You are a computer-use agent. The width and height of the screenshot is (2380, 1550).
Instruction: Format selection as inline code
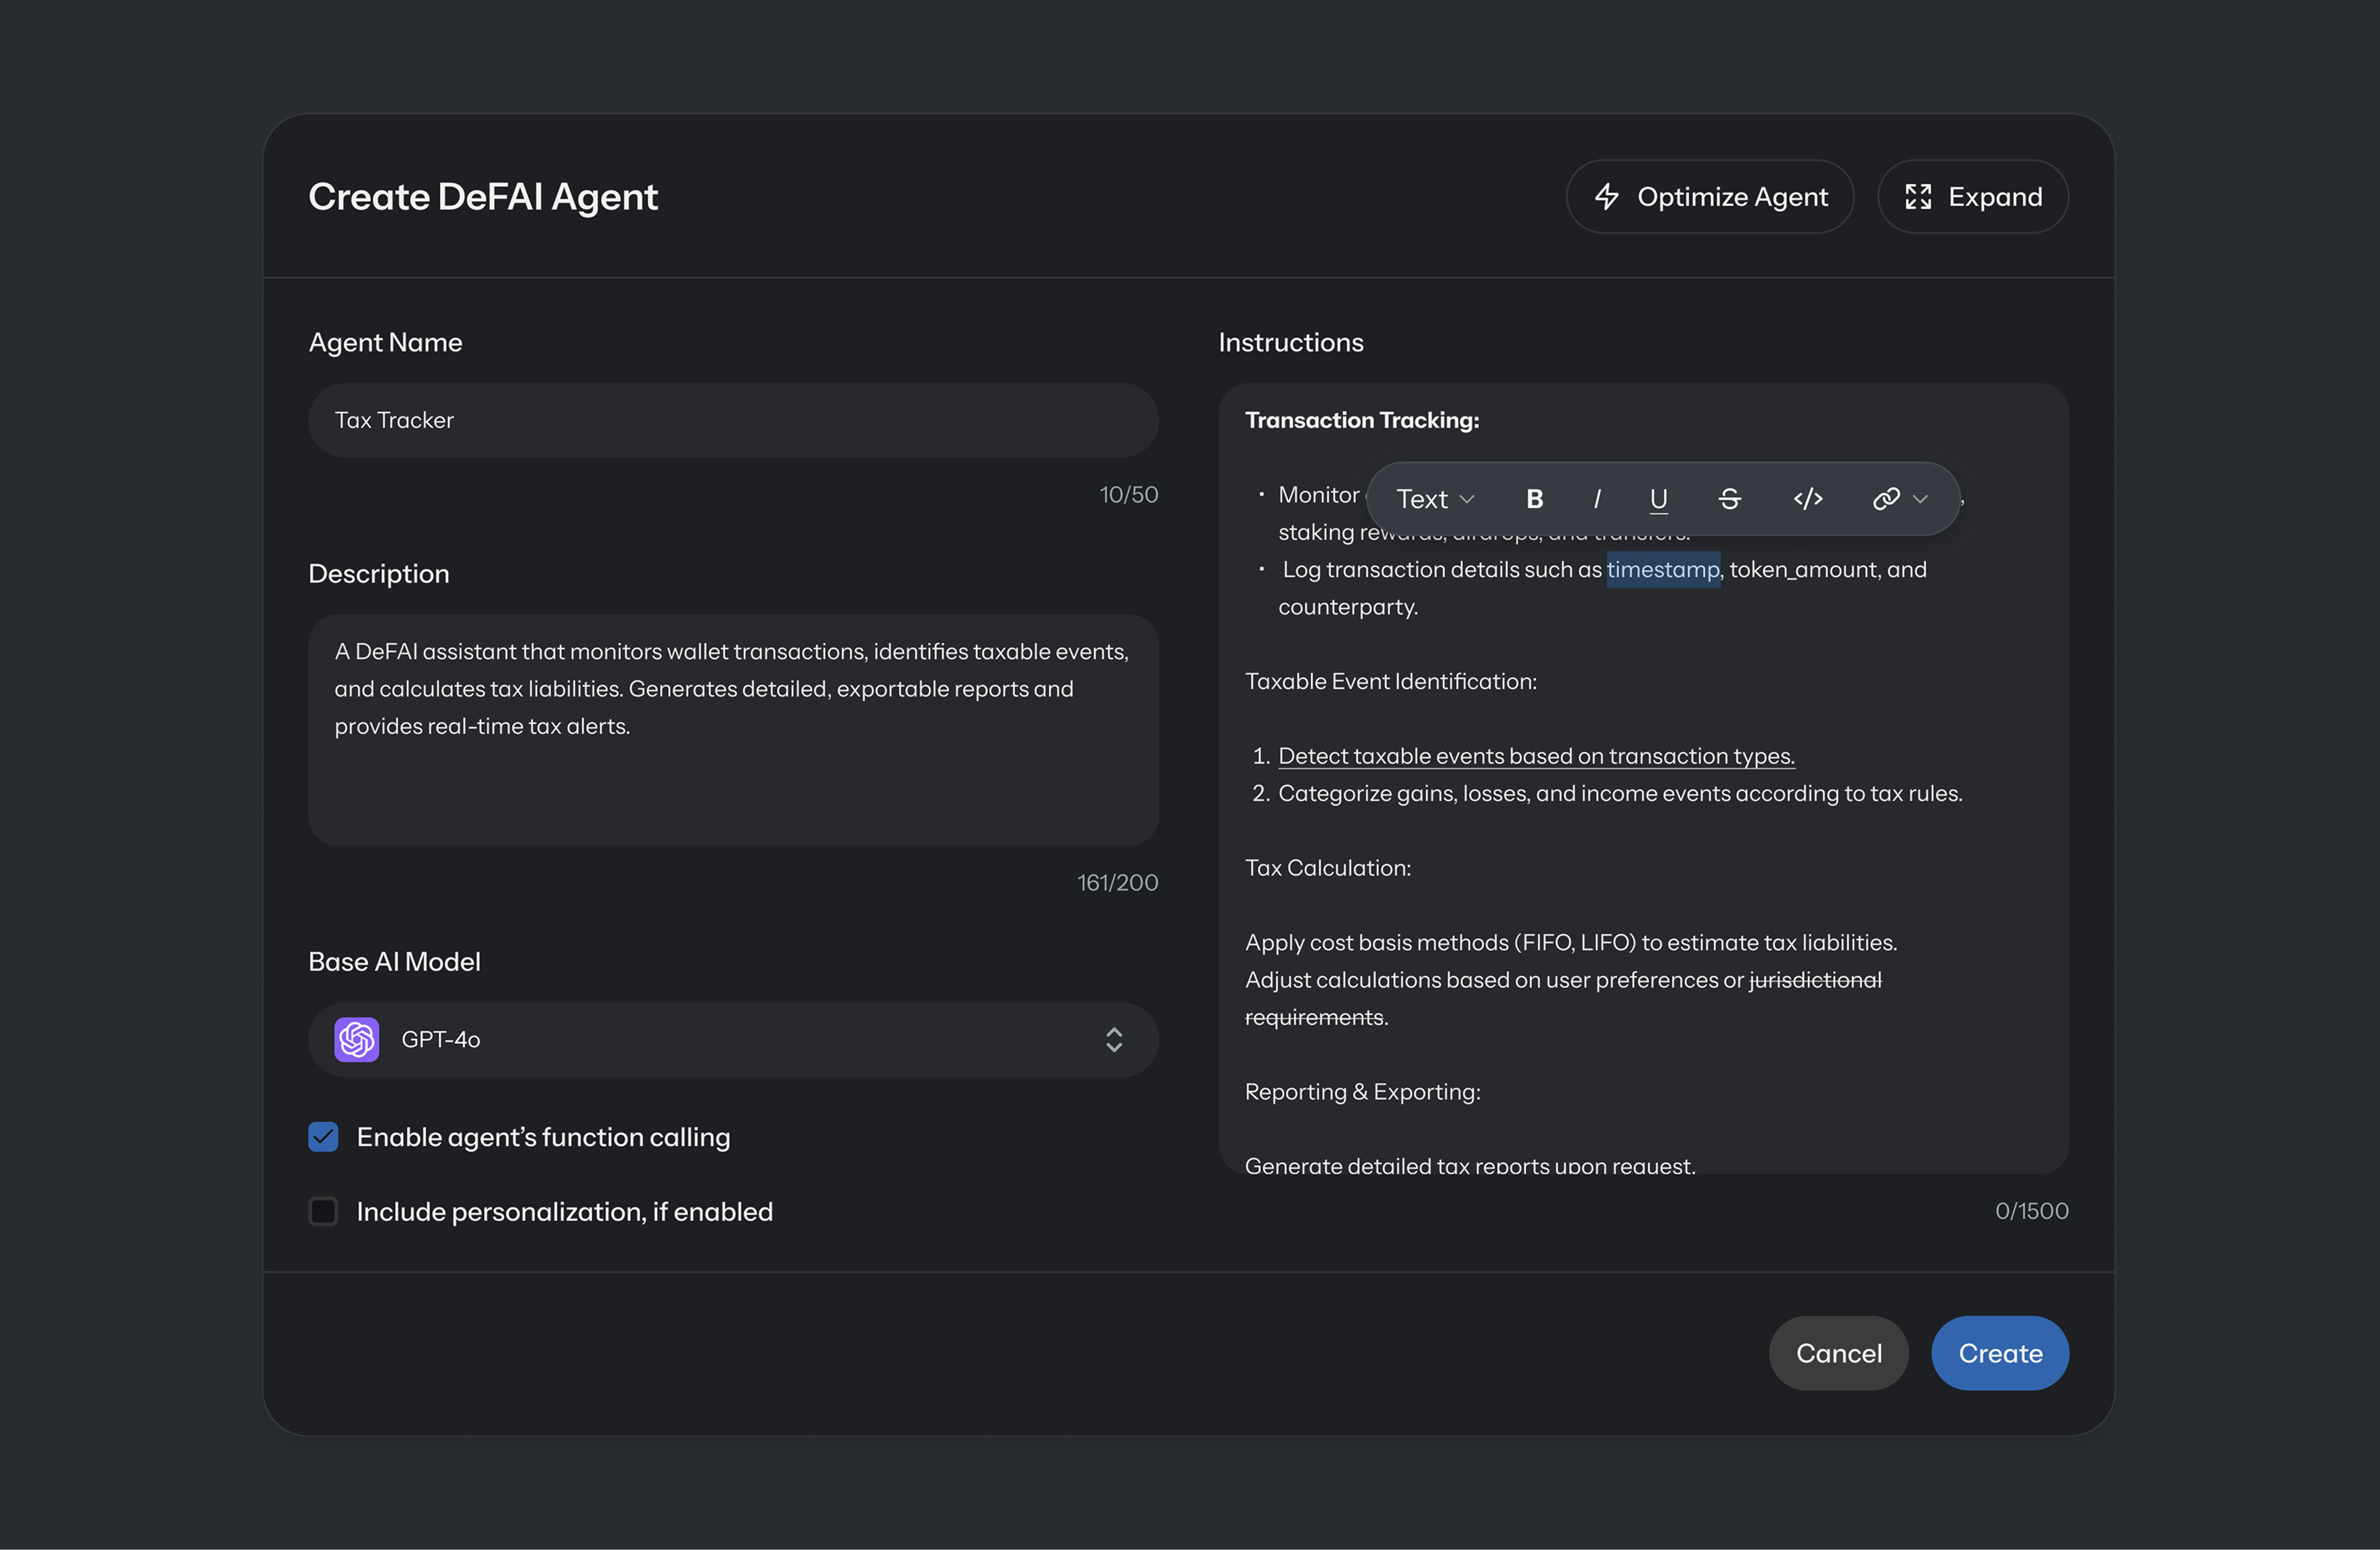point(1807,498)
